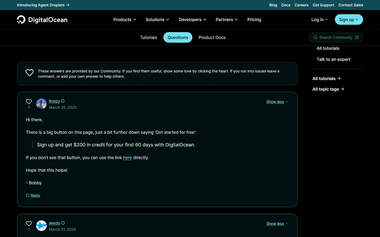Collapse alexdo's answer with Show less
The image size is (380, 237).
coord(277,224)
